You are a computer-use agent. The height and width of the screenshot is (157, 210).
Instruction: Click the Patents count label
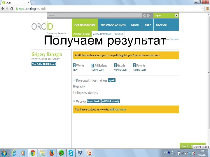(x=139, y=65)
